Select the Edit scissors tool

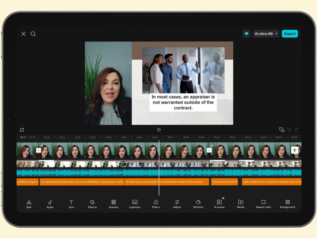click(29, 204)
